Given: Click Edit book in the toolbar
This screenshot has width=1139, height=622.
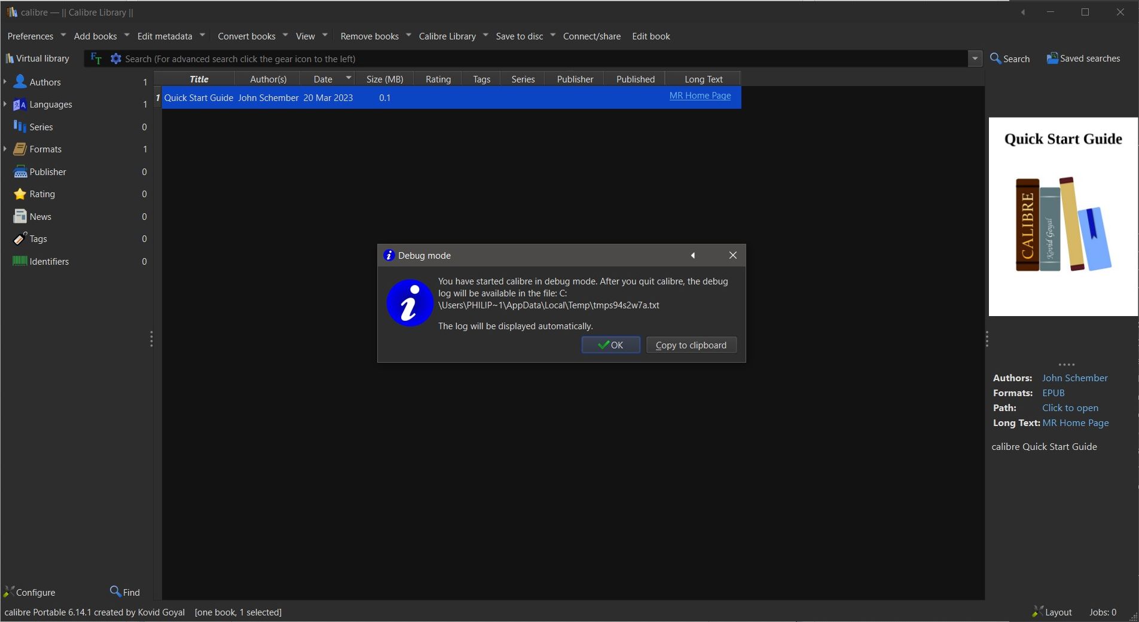Looking at the screenshot, I should pyautogui.click(x=651, y=36).
